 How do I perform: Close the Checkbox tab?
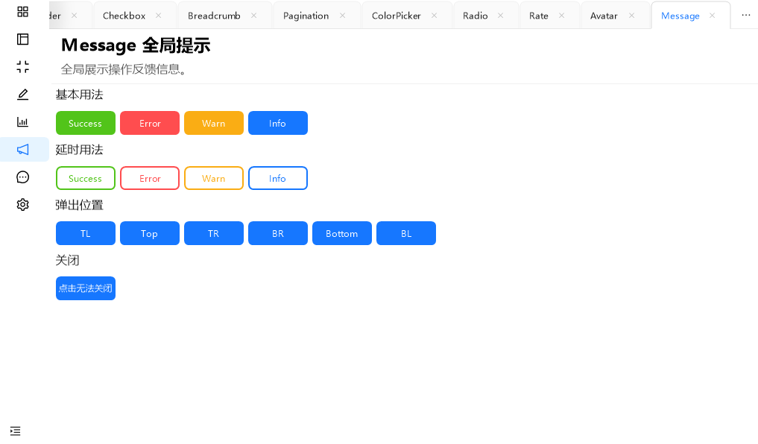[x=158, y=16]
